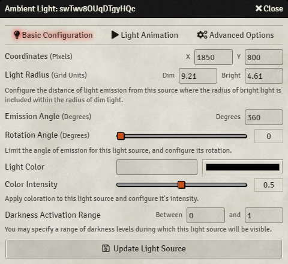Click the save icon on Update Light Source

[x=106, y=248]
